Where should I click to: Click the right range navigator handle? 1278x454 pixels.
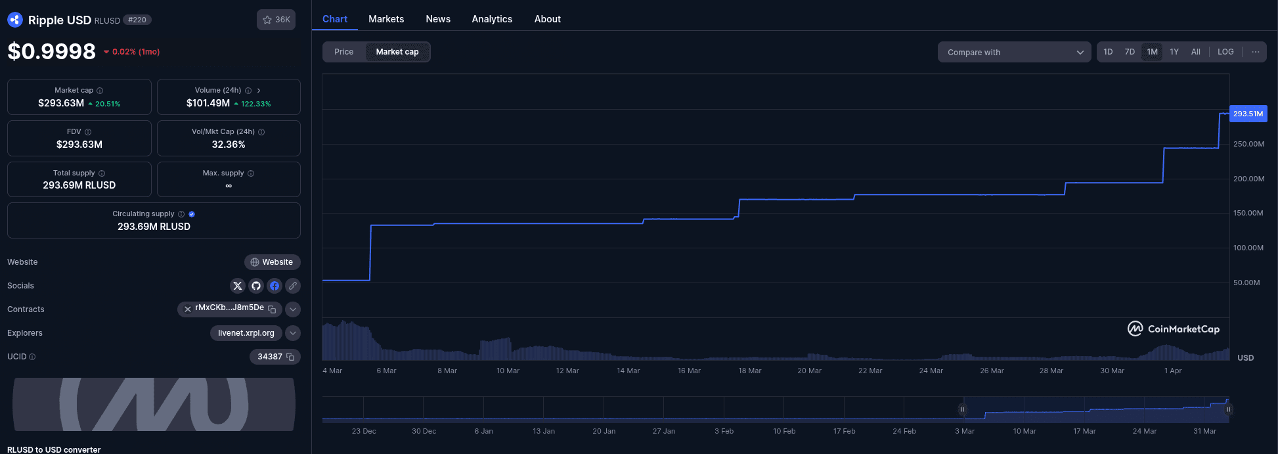point(1228,409)
